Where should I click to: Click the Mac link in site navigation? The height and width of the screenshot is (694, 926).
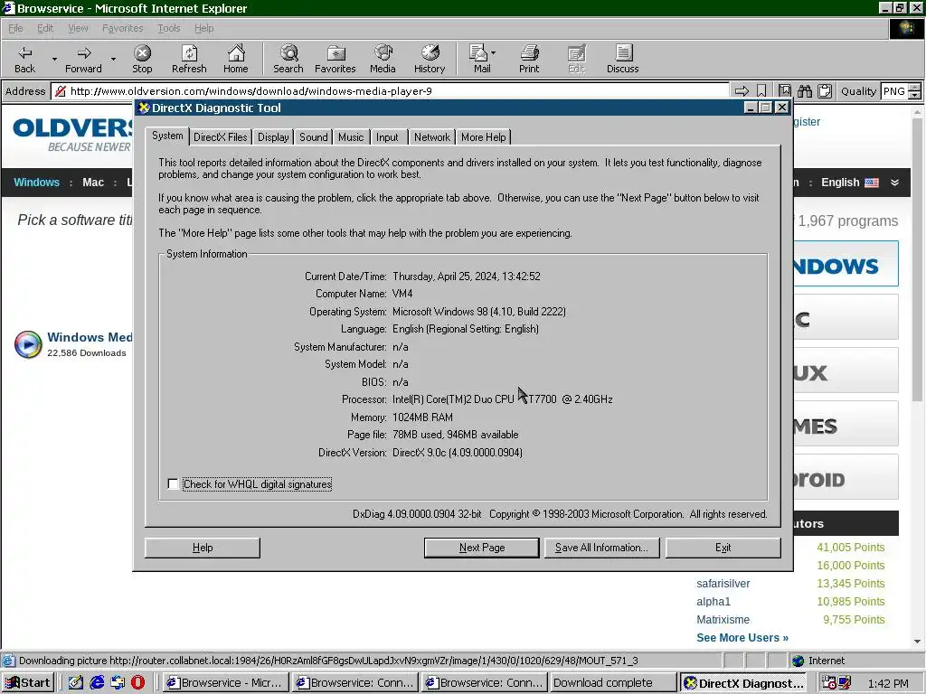click(x=93, y=183)
